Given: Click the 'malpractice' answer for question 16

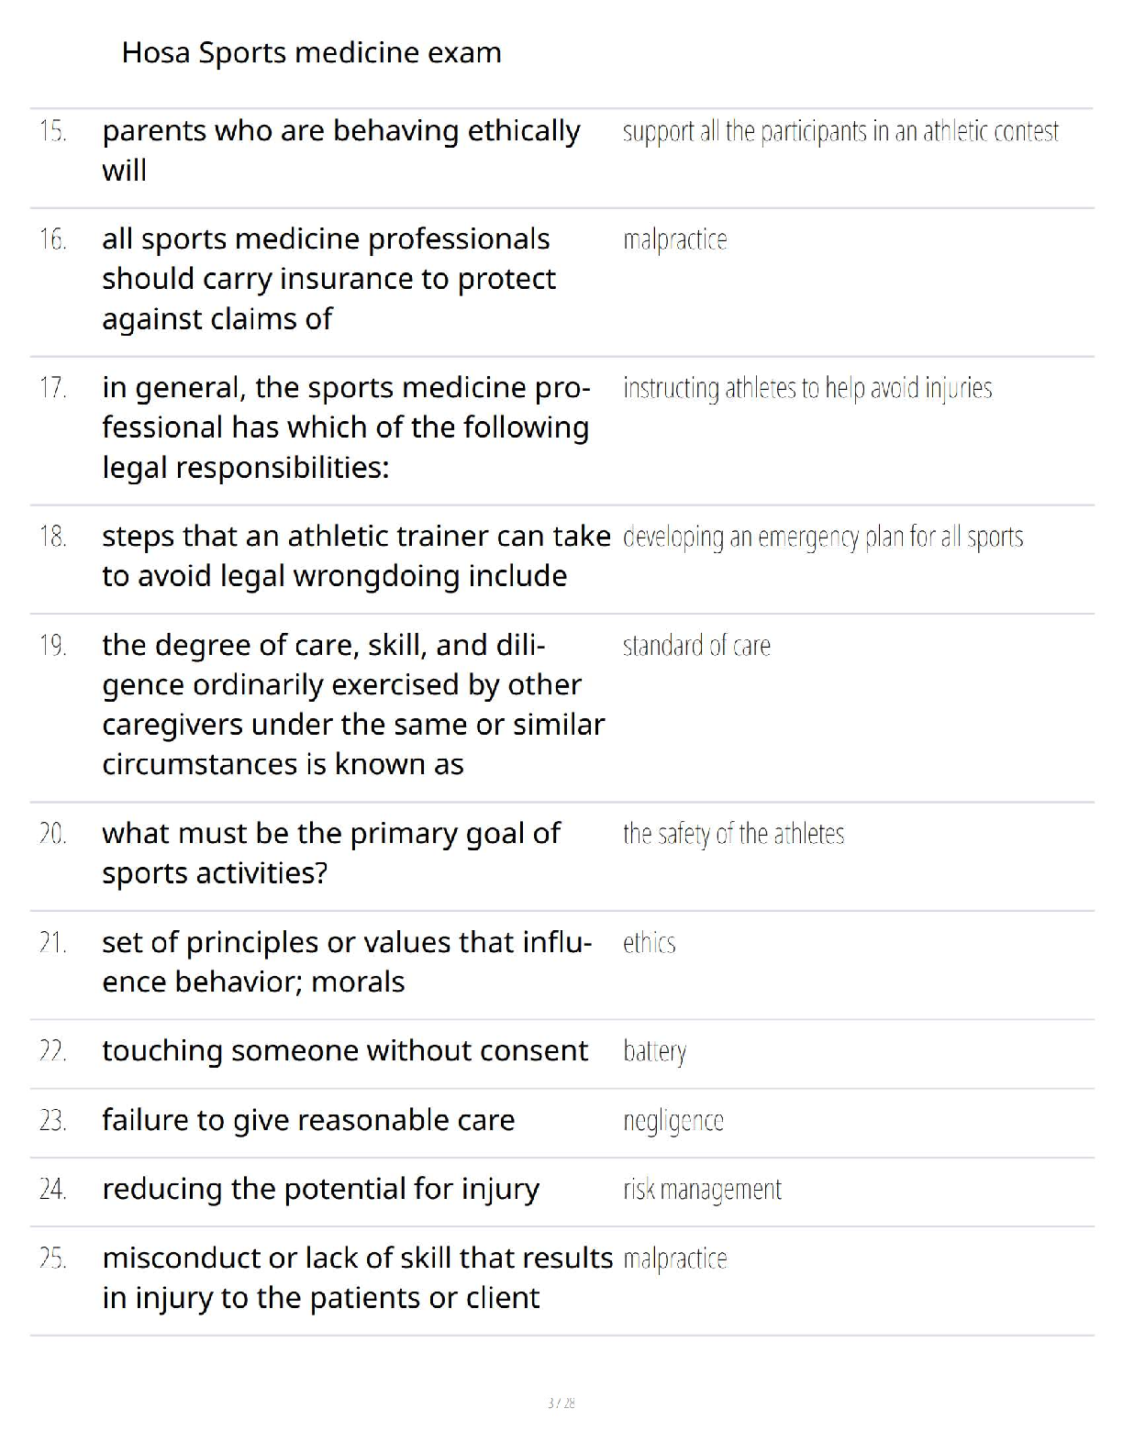Looking at the screenshot, I should pos(675,240).
